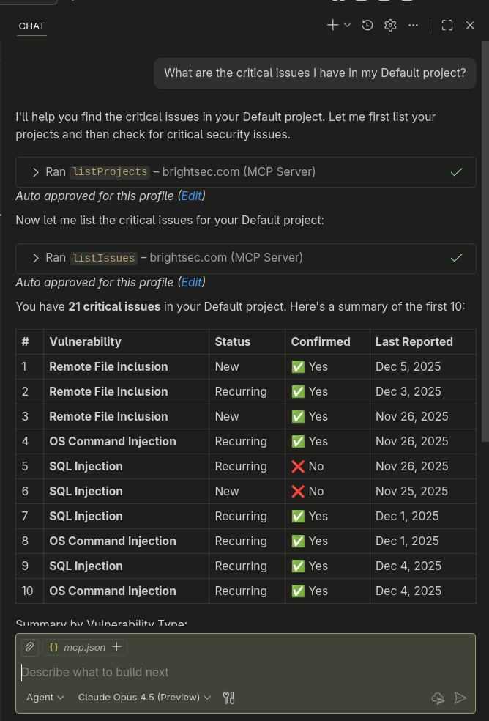Screen dimensions: 489x721
Task: Click the Edit link under listIssues
Action: coord(191,282)
